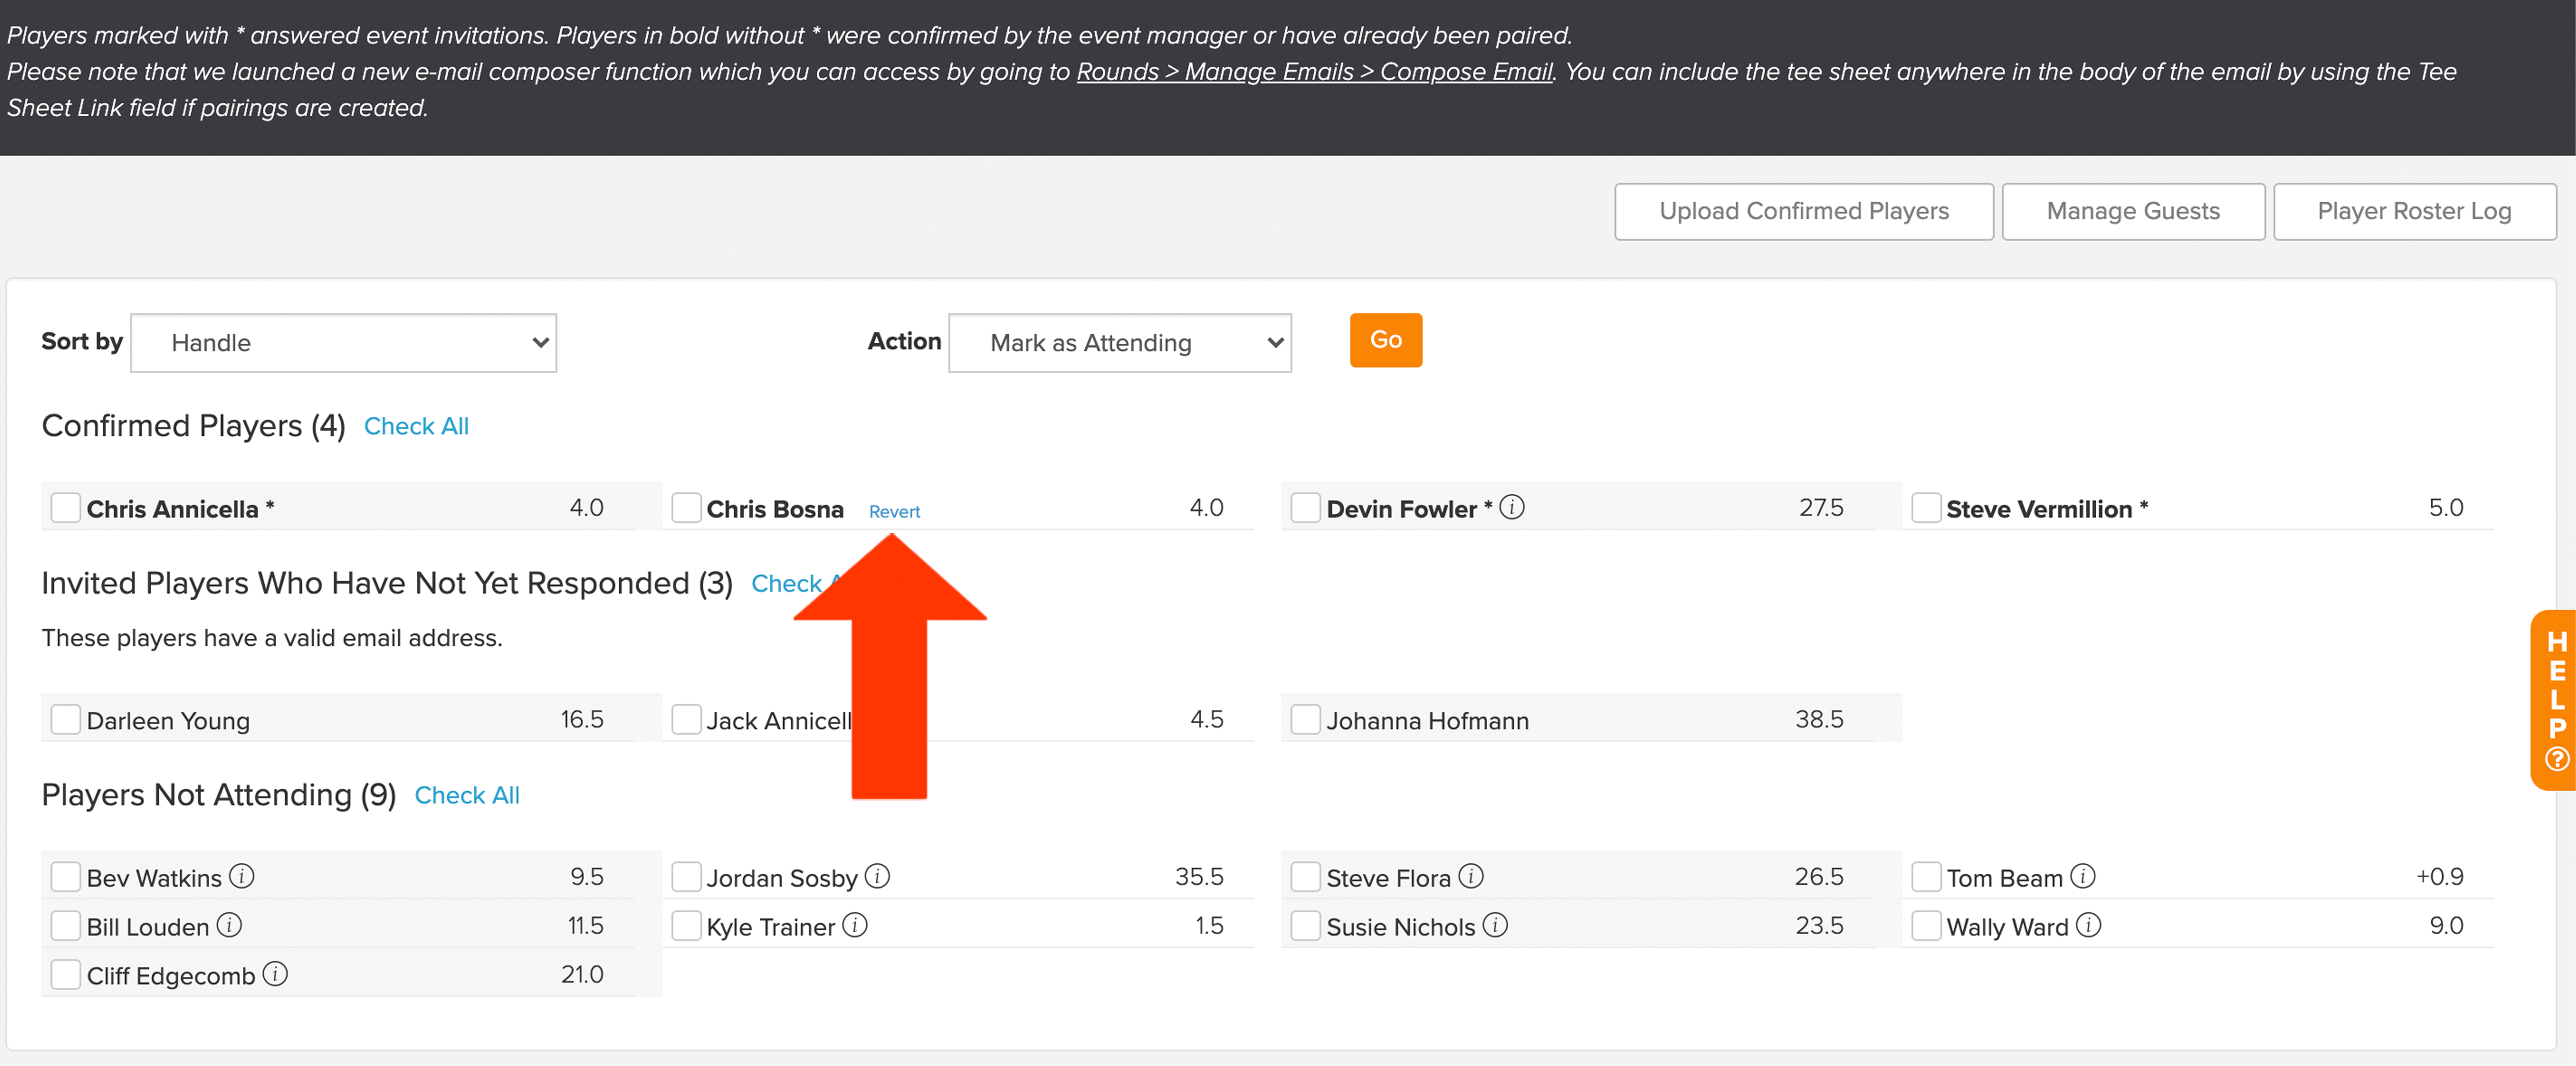
Task: Click the Johanna Hofmann name
Action: (1427, 721)
